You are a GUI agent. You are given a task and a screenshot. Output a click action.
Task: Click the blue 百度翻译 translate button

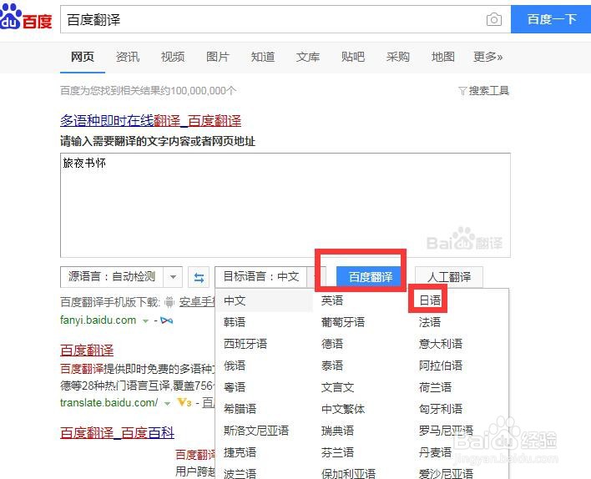(x=370, y=277)
